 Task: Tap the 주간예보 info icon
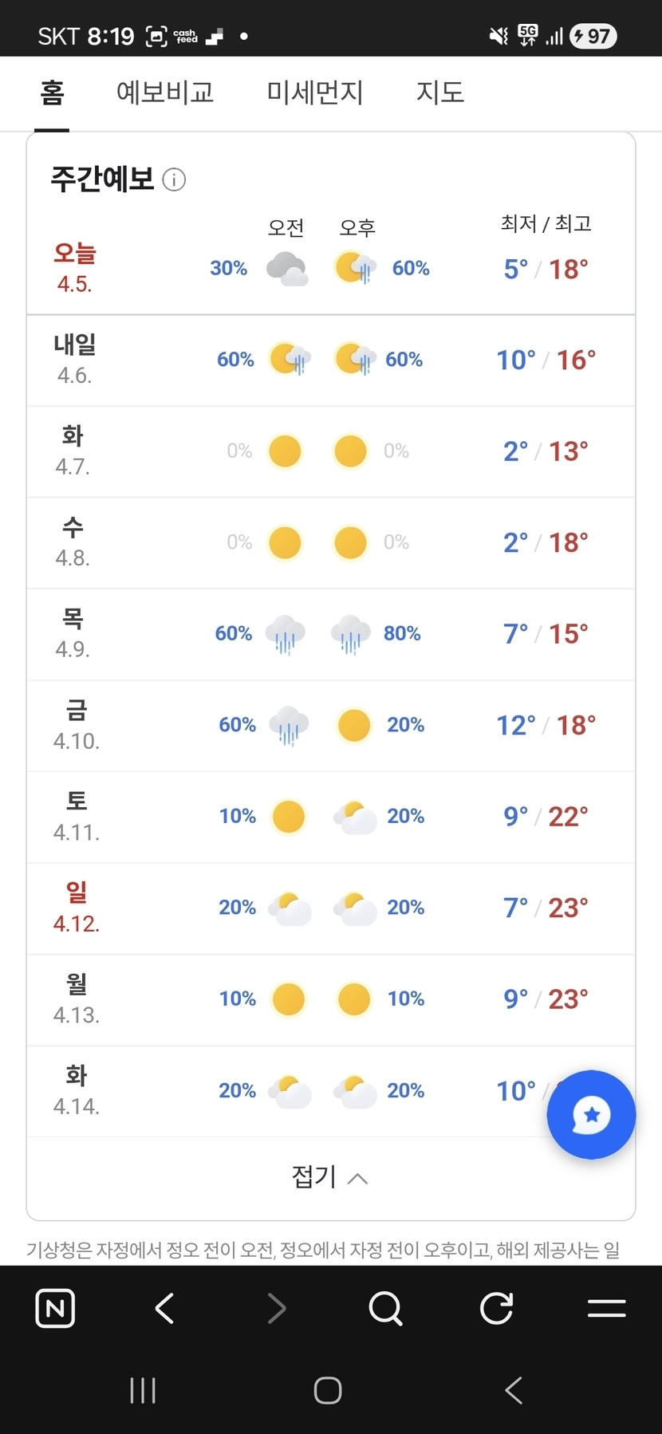pyautogui.click(x=174, y=179)
